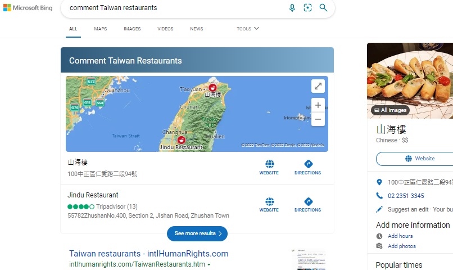Click the search query input field
The image size is (453, 270).
(x=173, y=8)
